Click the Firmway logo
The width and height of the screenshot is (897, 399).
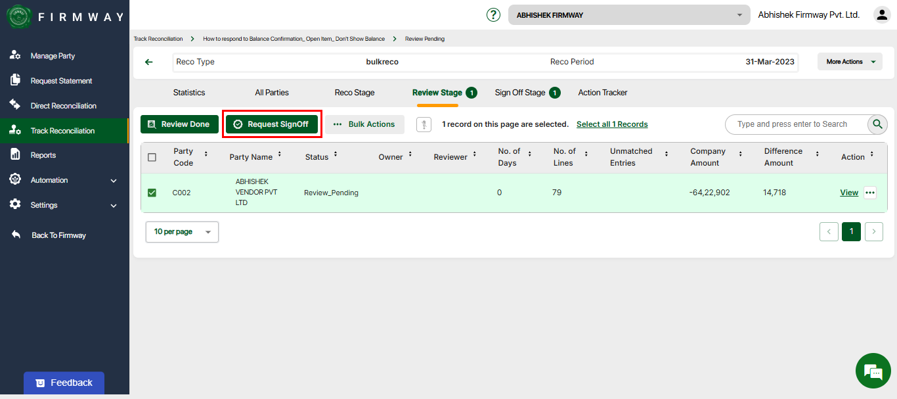point(20,17)
